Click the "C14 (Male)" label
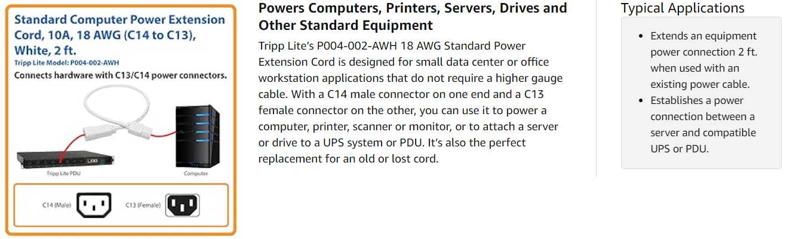 tap(57, 206)
